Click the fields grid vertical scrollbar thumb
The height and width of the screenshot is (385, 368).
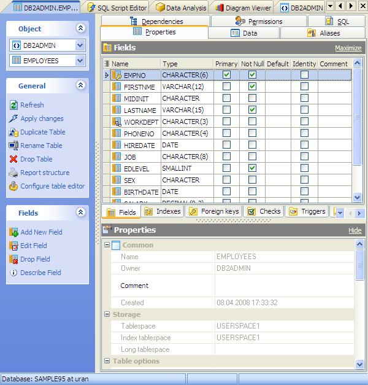pyautogui.click(x=357, y=117)
